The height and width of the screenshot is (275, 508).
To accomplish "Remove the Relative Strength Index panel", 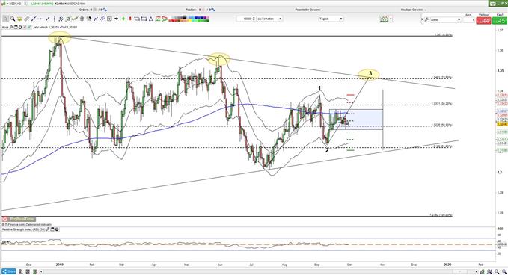I will tap(57, 229).
